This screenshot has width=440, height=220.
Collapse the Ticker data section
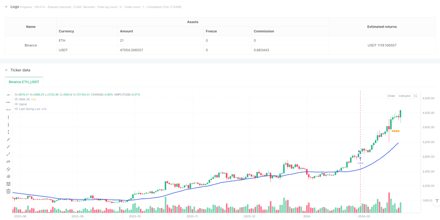coord(6,70)
